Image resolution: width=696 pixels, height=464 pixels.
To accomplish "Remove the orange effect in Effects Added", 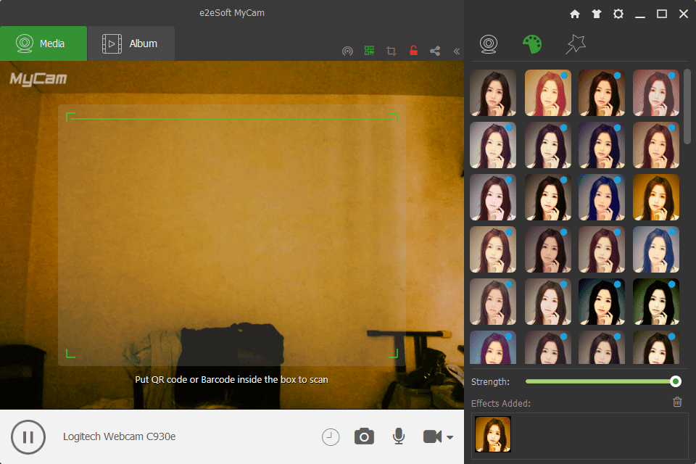I will [507, 421].
